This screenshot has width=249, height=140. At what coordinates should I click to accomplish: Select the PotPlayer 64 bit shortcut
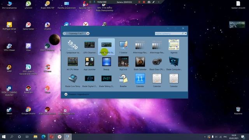pyautogui.click(x=9, y=26)
